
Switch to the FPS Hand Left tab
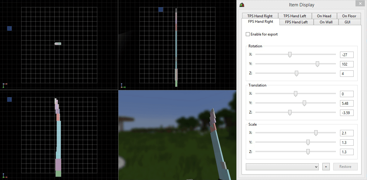click(296, 22)
